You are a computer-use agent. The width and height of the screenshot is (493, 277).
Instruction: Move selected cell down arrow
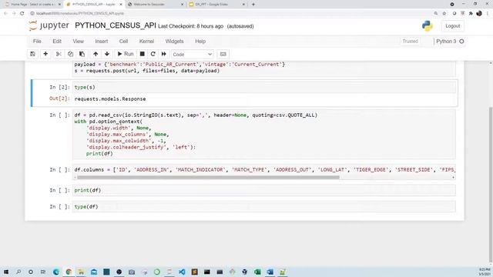coord(107,54)
